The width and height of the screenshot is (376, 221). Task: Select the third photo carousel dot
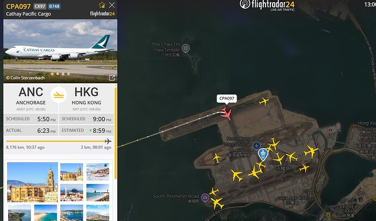coord(63,74)
